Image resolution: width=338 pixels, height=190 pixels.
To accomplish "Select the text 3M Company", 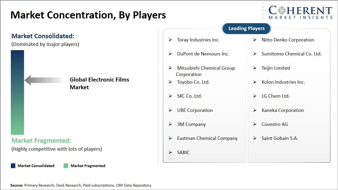I will 191,124.
